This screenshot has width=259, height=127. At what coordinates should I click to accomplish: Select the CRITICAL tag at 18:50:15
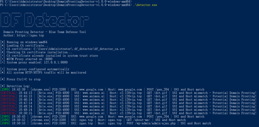[8, 113]
